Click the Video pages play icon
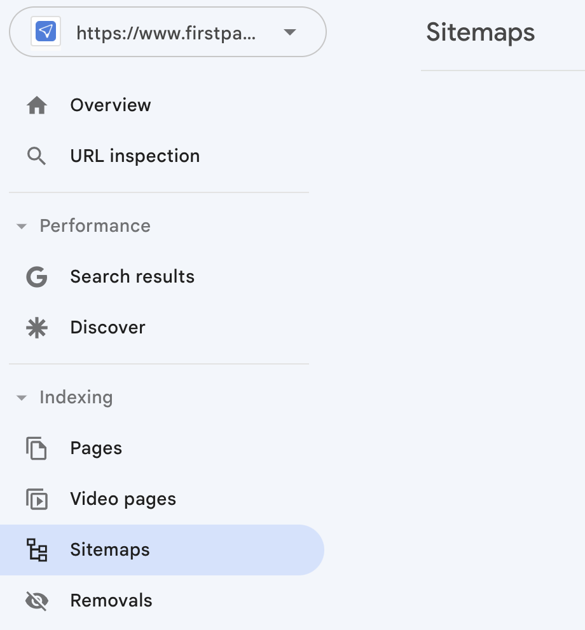Viewport: 585px width, 630px height. [37, 499]
